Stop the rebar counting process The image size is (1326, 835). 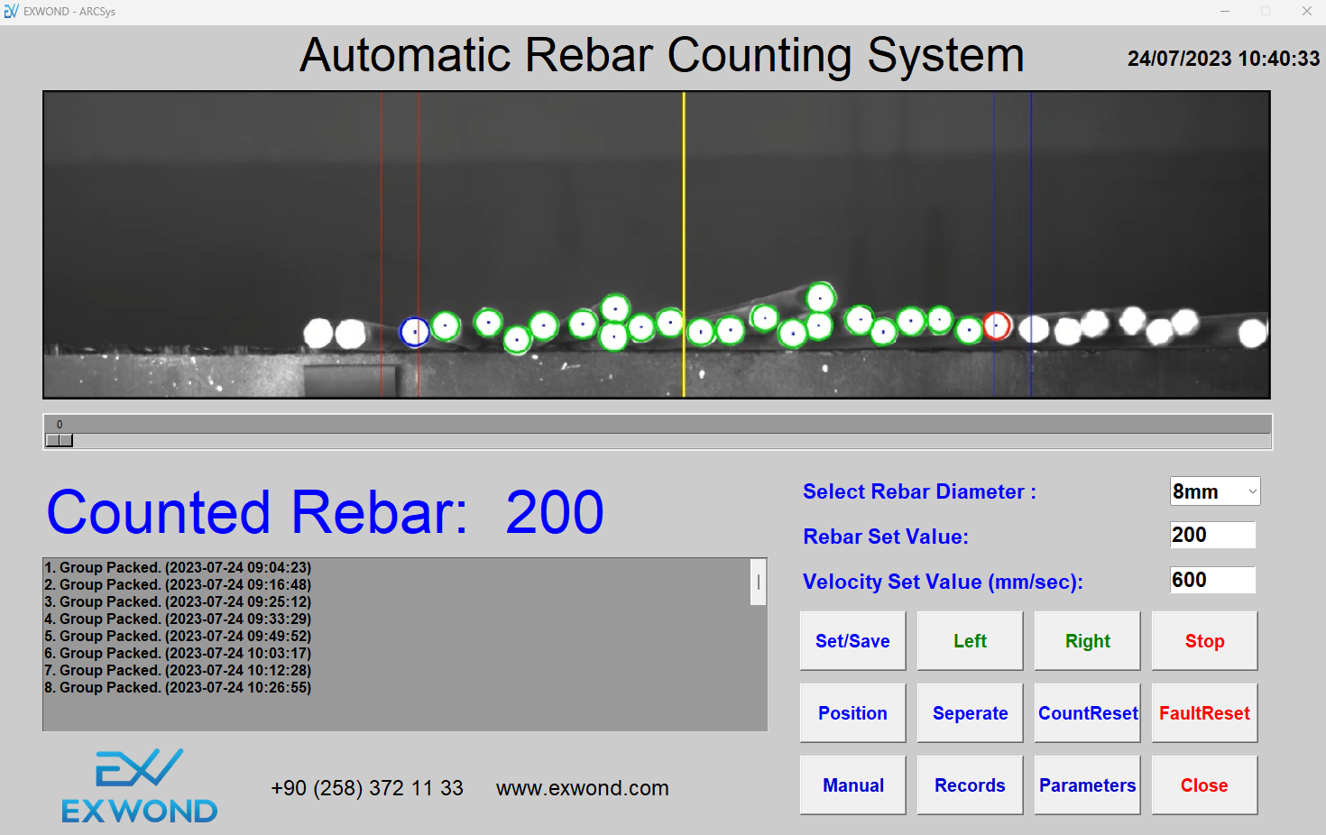(1204, 641)
